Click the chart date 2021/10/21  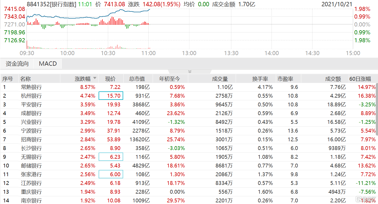pos(337,4)
